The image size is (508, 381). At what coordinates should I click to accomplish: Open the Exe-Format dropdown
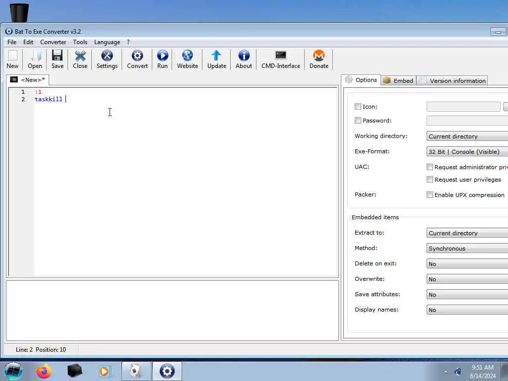pos(467,152)
